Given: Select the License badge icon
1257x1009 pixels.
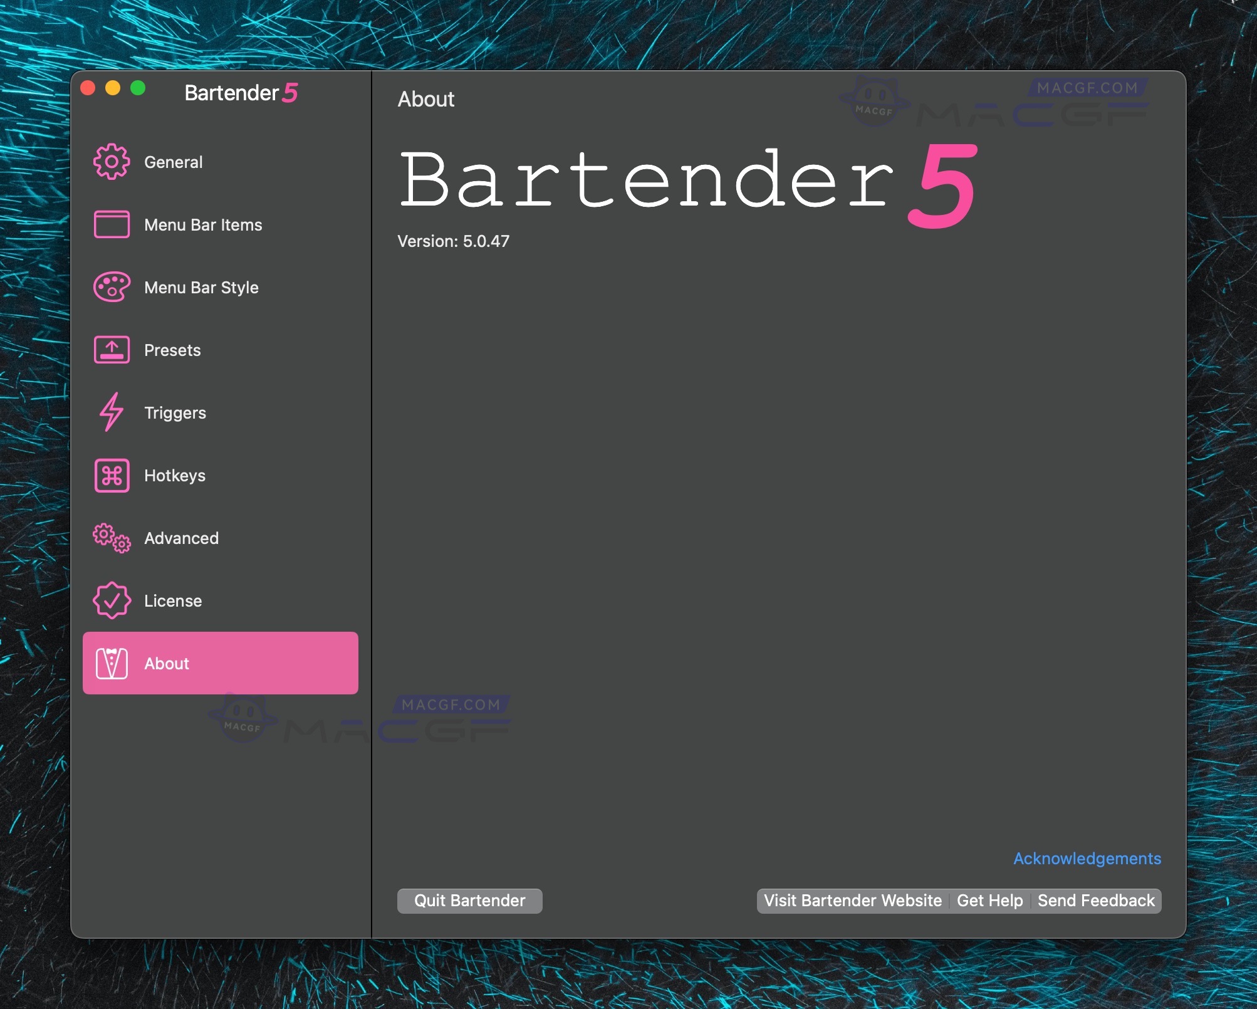Looking at the screenshot, I should pos(112,600).
